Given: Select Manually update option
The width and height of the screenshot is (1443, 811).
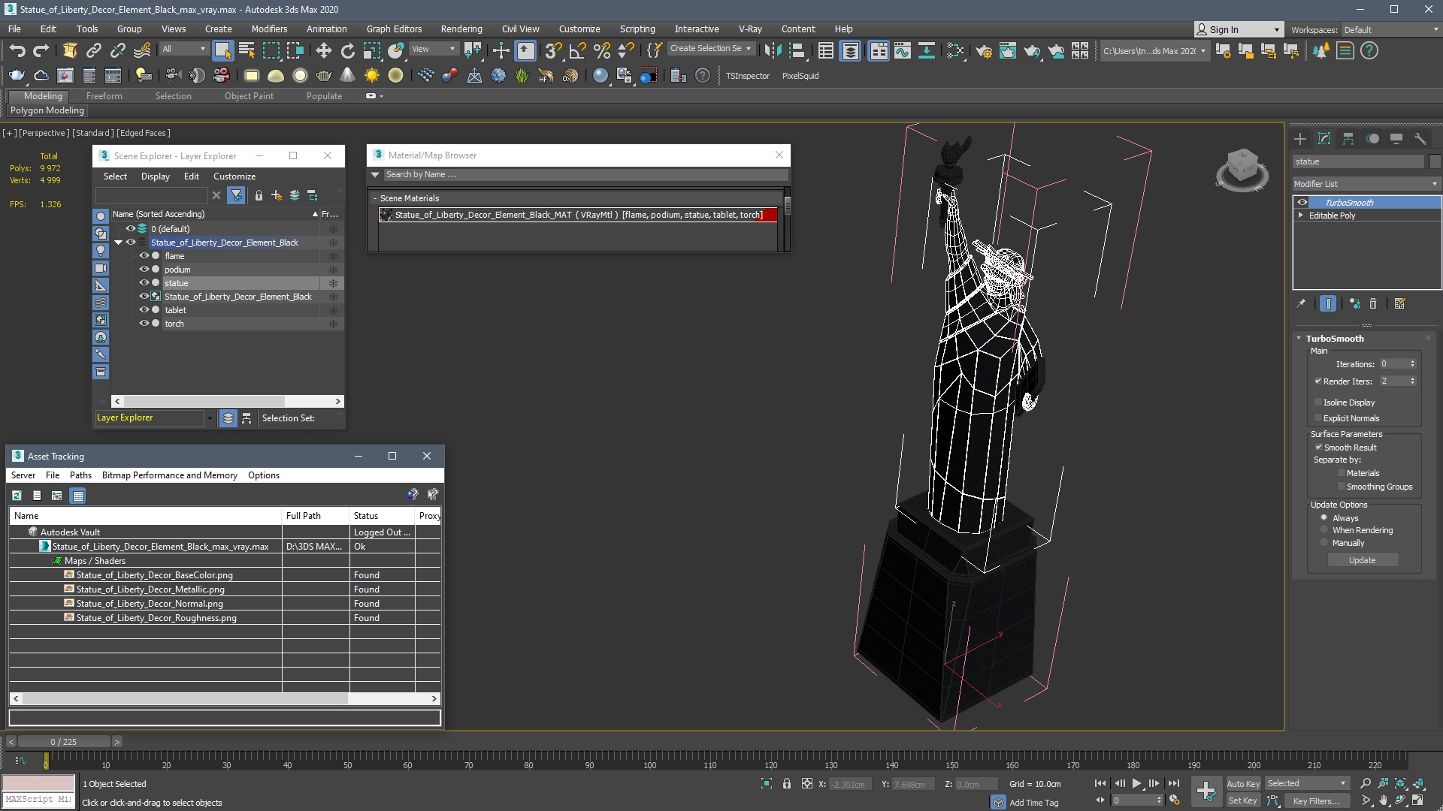Looking at the screenshot, I should 1324,543.
